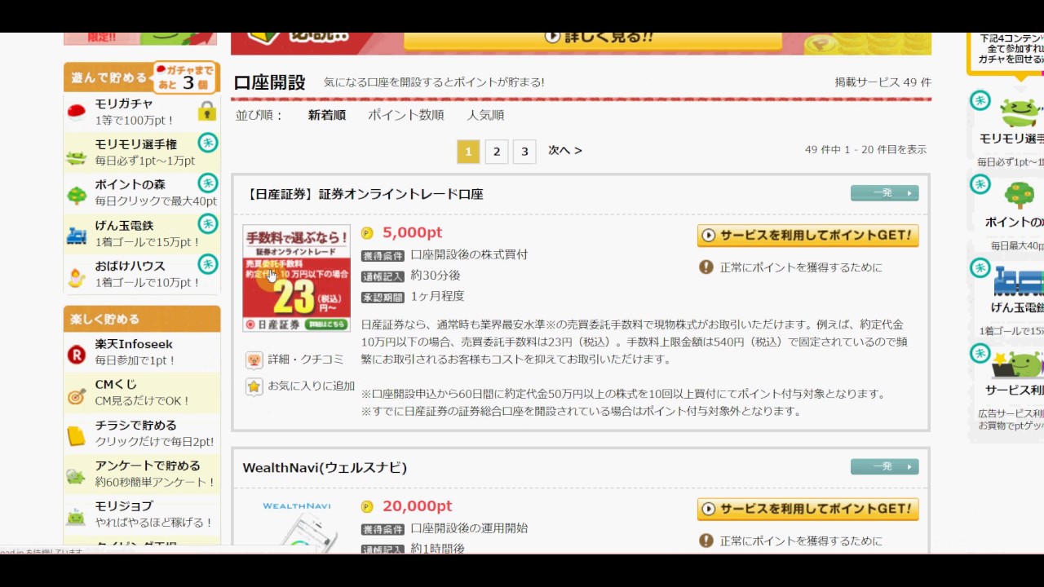Open the 日産証券 banner thumbnail
Image resolution: width=1044 pixels, height=587 pixels.
click(x=297, y=278)
